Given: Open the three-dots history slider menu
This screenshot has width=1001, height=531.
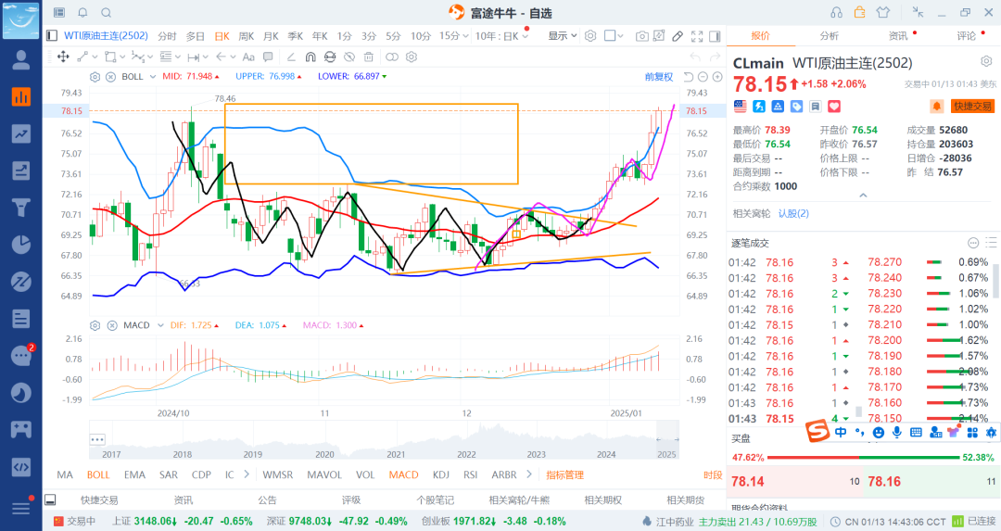Looking at the screenshot, I should [x=97, y=440].
